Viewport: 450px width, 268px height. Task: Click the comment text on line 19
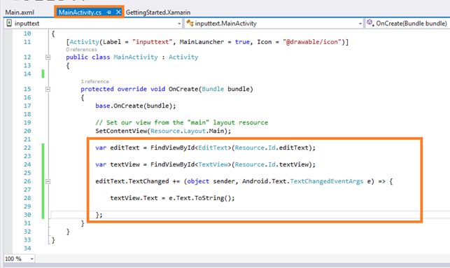(181, 122)
